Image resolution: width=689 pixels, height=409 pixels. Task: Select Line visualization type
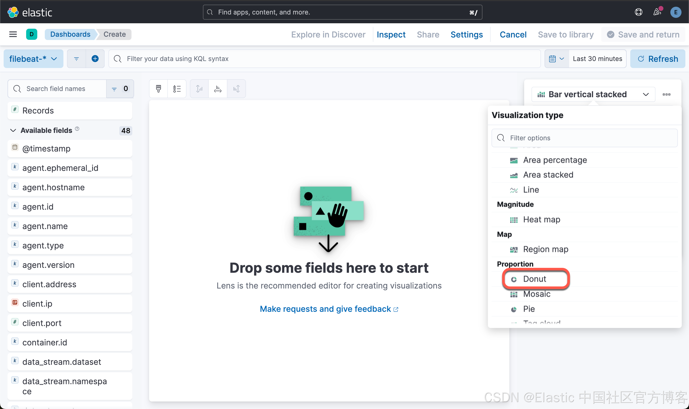[584, 190]
